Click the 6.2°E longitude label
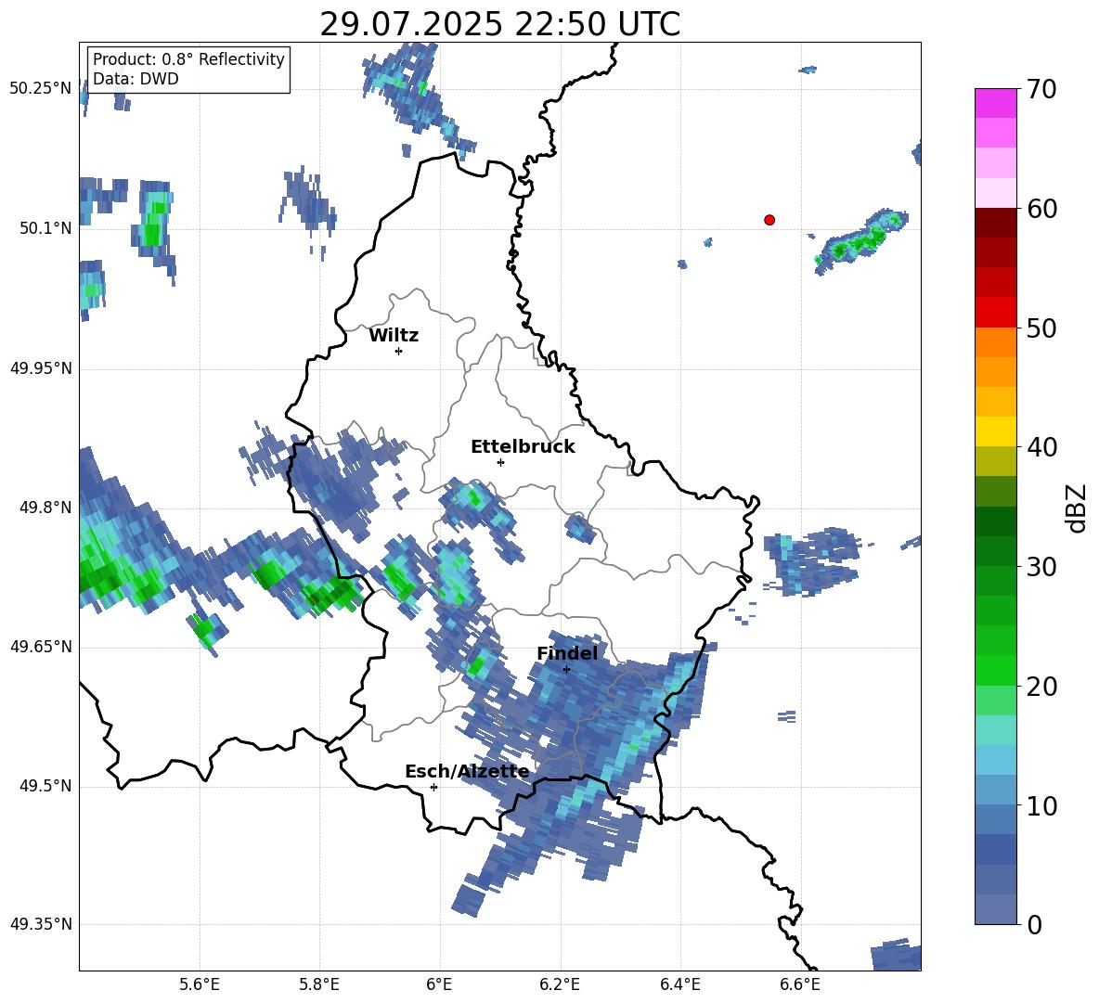Screen dimensions: 1099x1003 [x=560, y=984]
